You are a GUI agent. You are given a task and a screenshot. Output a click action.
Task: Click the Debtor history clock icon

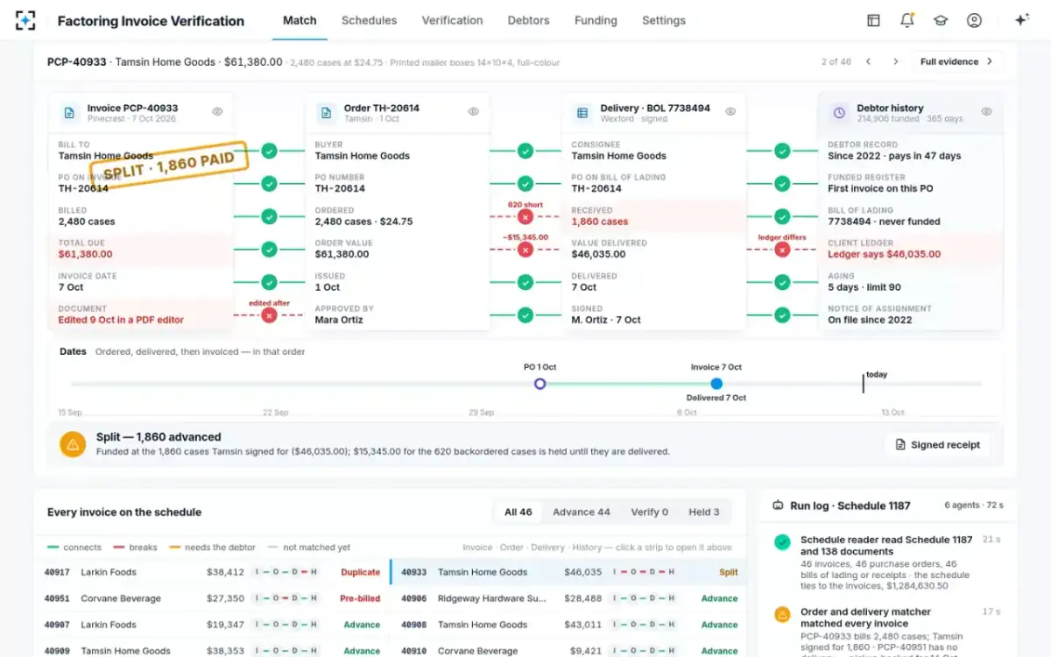[839, 113]
